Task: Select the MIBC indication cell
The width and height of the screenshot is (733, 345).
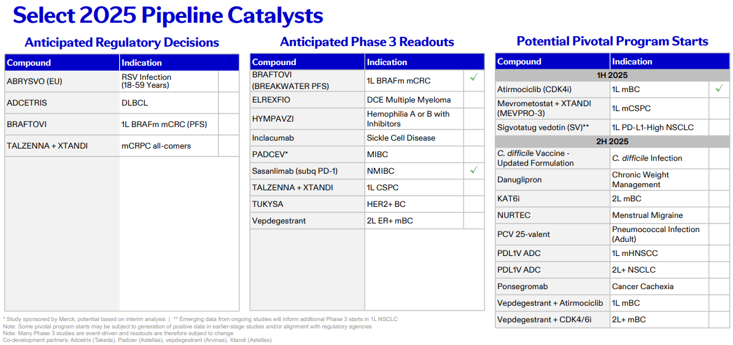Action: (x=414, y=154)
